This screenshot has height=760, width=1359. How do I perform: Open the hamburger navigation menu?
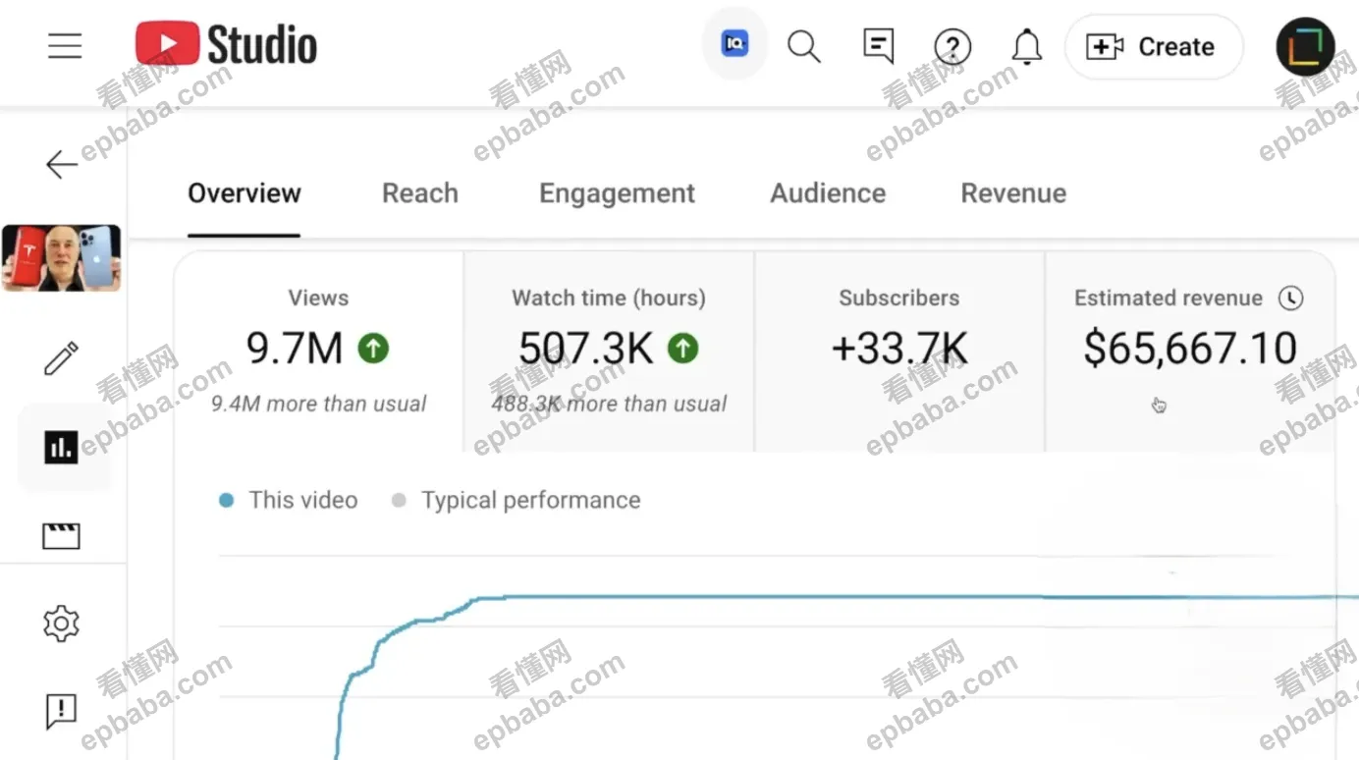click(x=65, y=46)
